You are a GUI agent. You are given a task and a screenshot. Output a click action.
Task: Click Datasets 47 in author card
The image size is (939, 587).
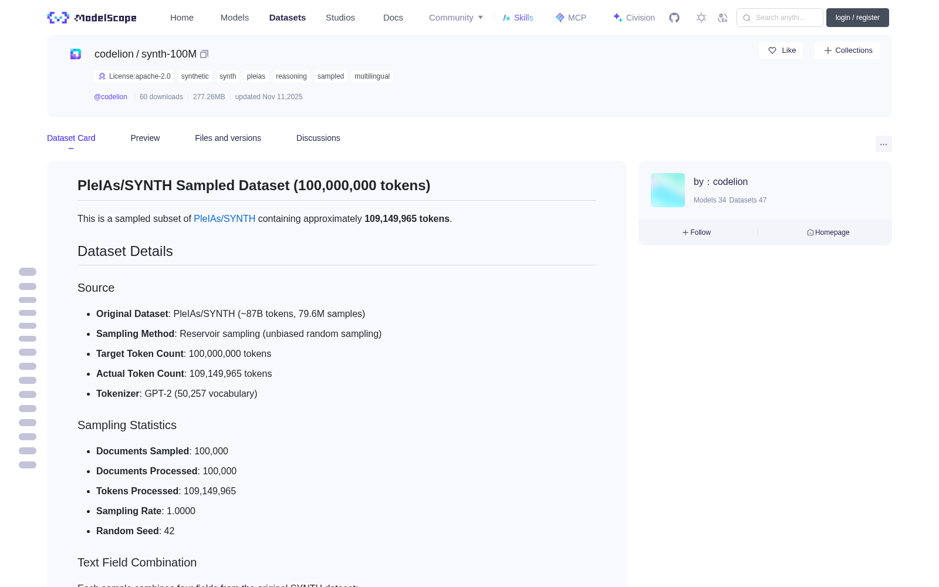(748, 200)
